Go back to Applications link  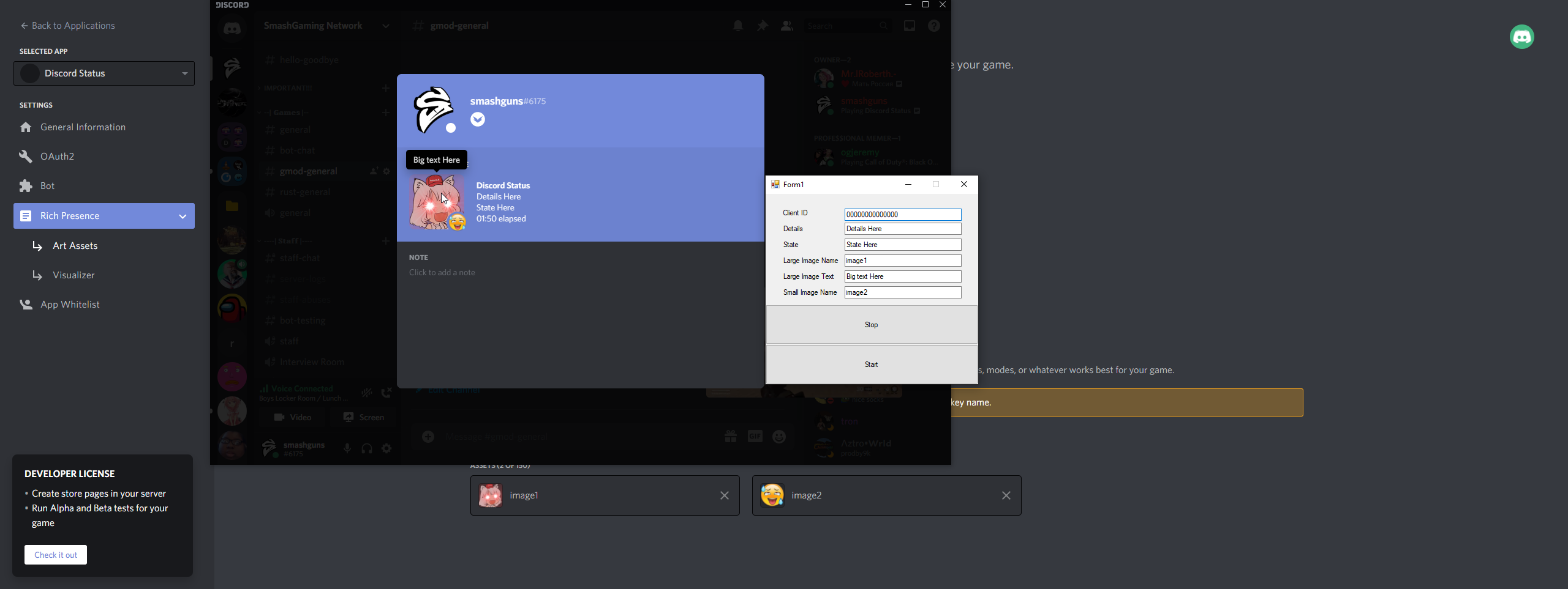pos(67,26)
